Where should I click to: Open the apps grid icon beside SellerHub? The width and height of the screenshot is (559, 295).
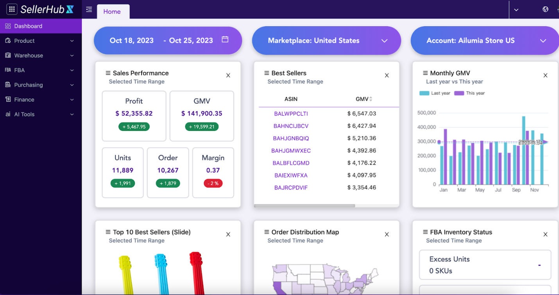coord(12,9)
